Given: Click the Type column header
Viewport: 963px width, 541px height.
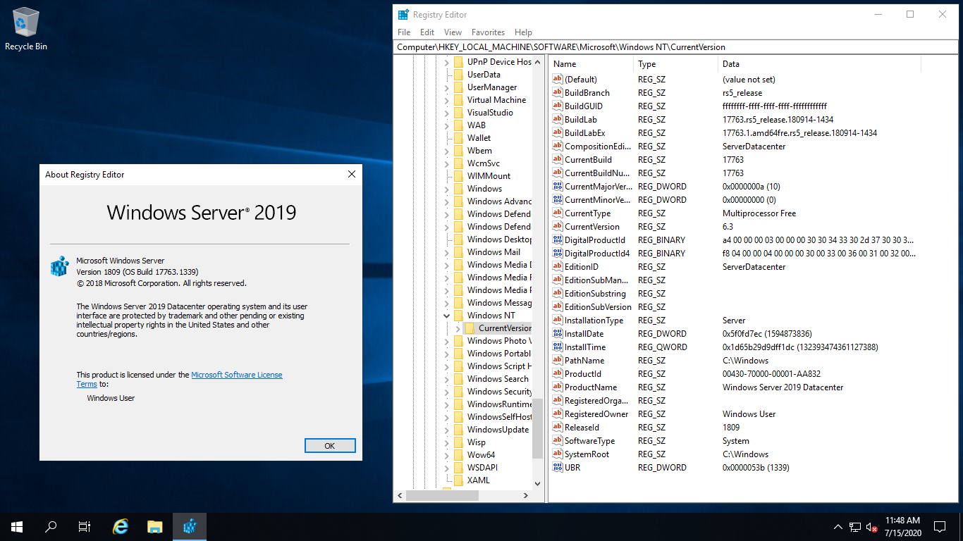Looking at the screenshot, I should (x=676, y=64).
